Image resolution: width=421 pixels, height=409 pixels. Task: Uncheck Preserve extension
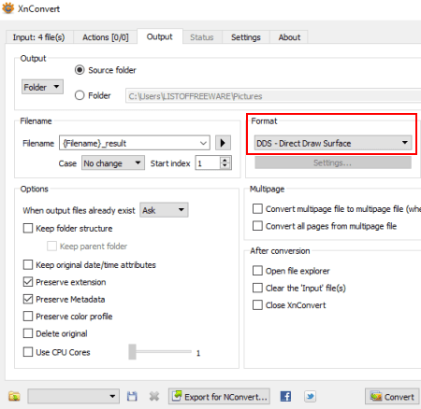[x=28, y=282]
